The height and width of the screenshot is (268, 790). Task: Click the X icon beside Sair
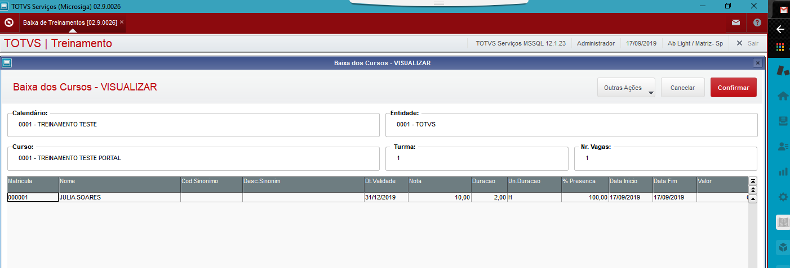pyautogui.click(x=739, y=43)
